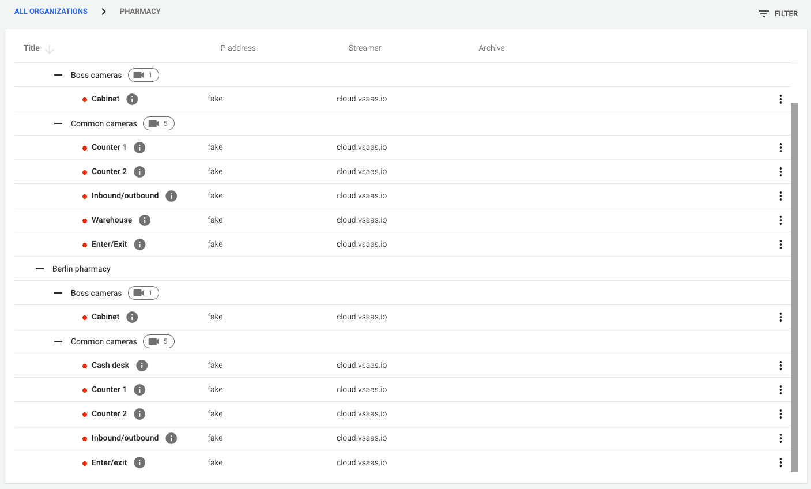Screen dimensions: 811x489
Task: Click the sort arrow beside Title
Action: (50, 49)
